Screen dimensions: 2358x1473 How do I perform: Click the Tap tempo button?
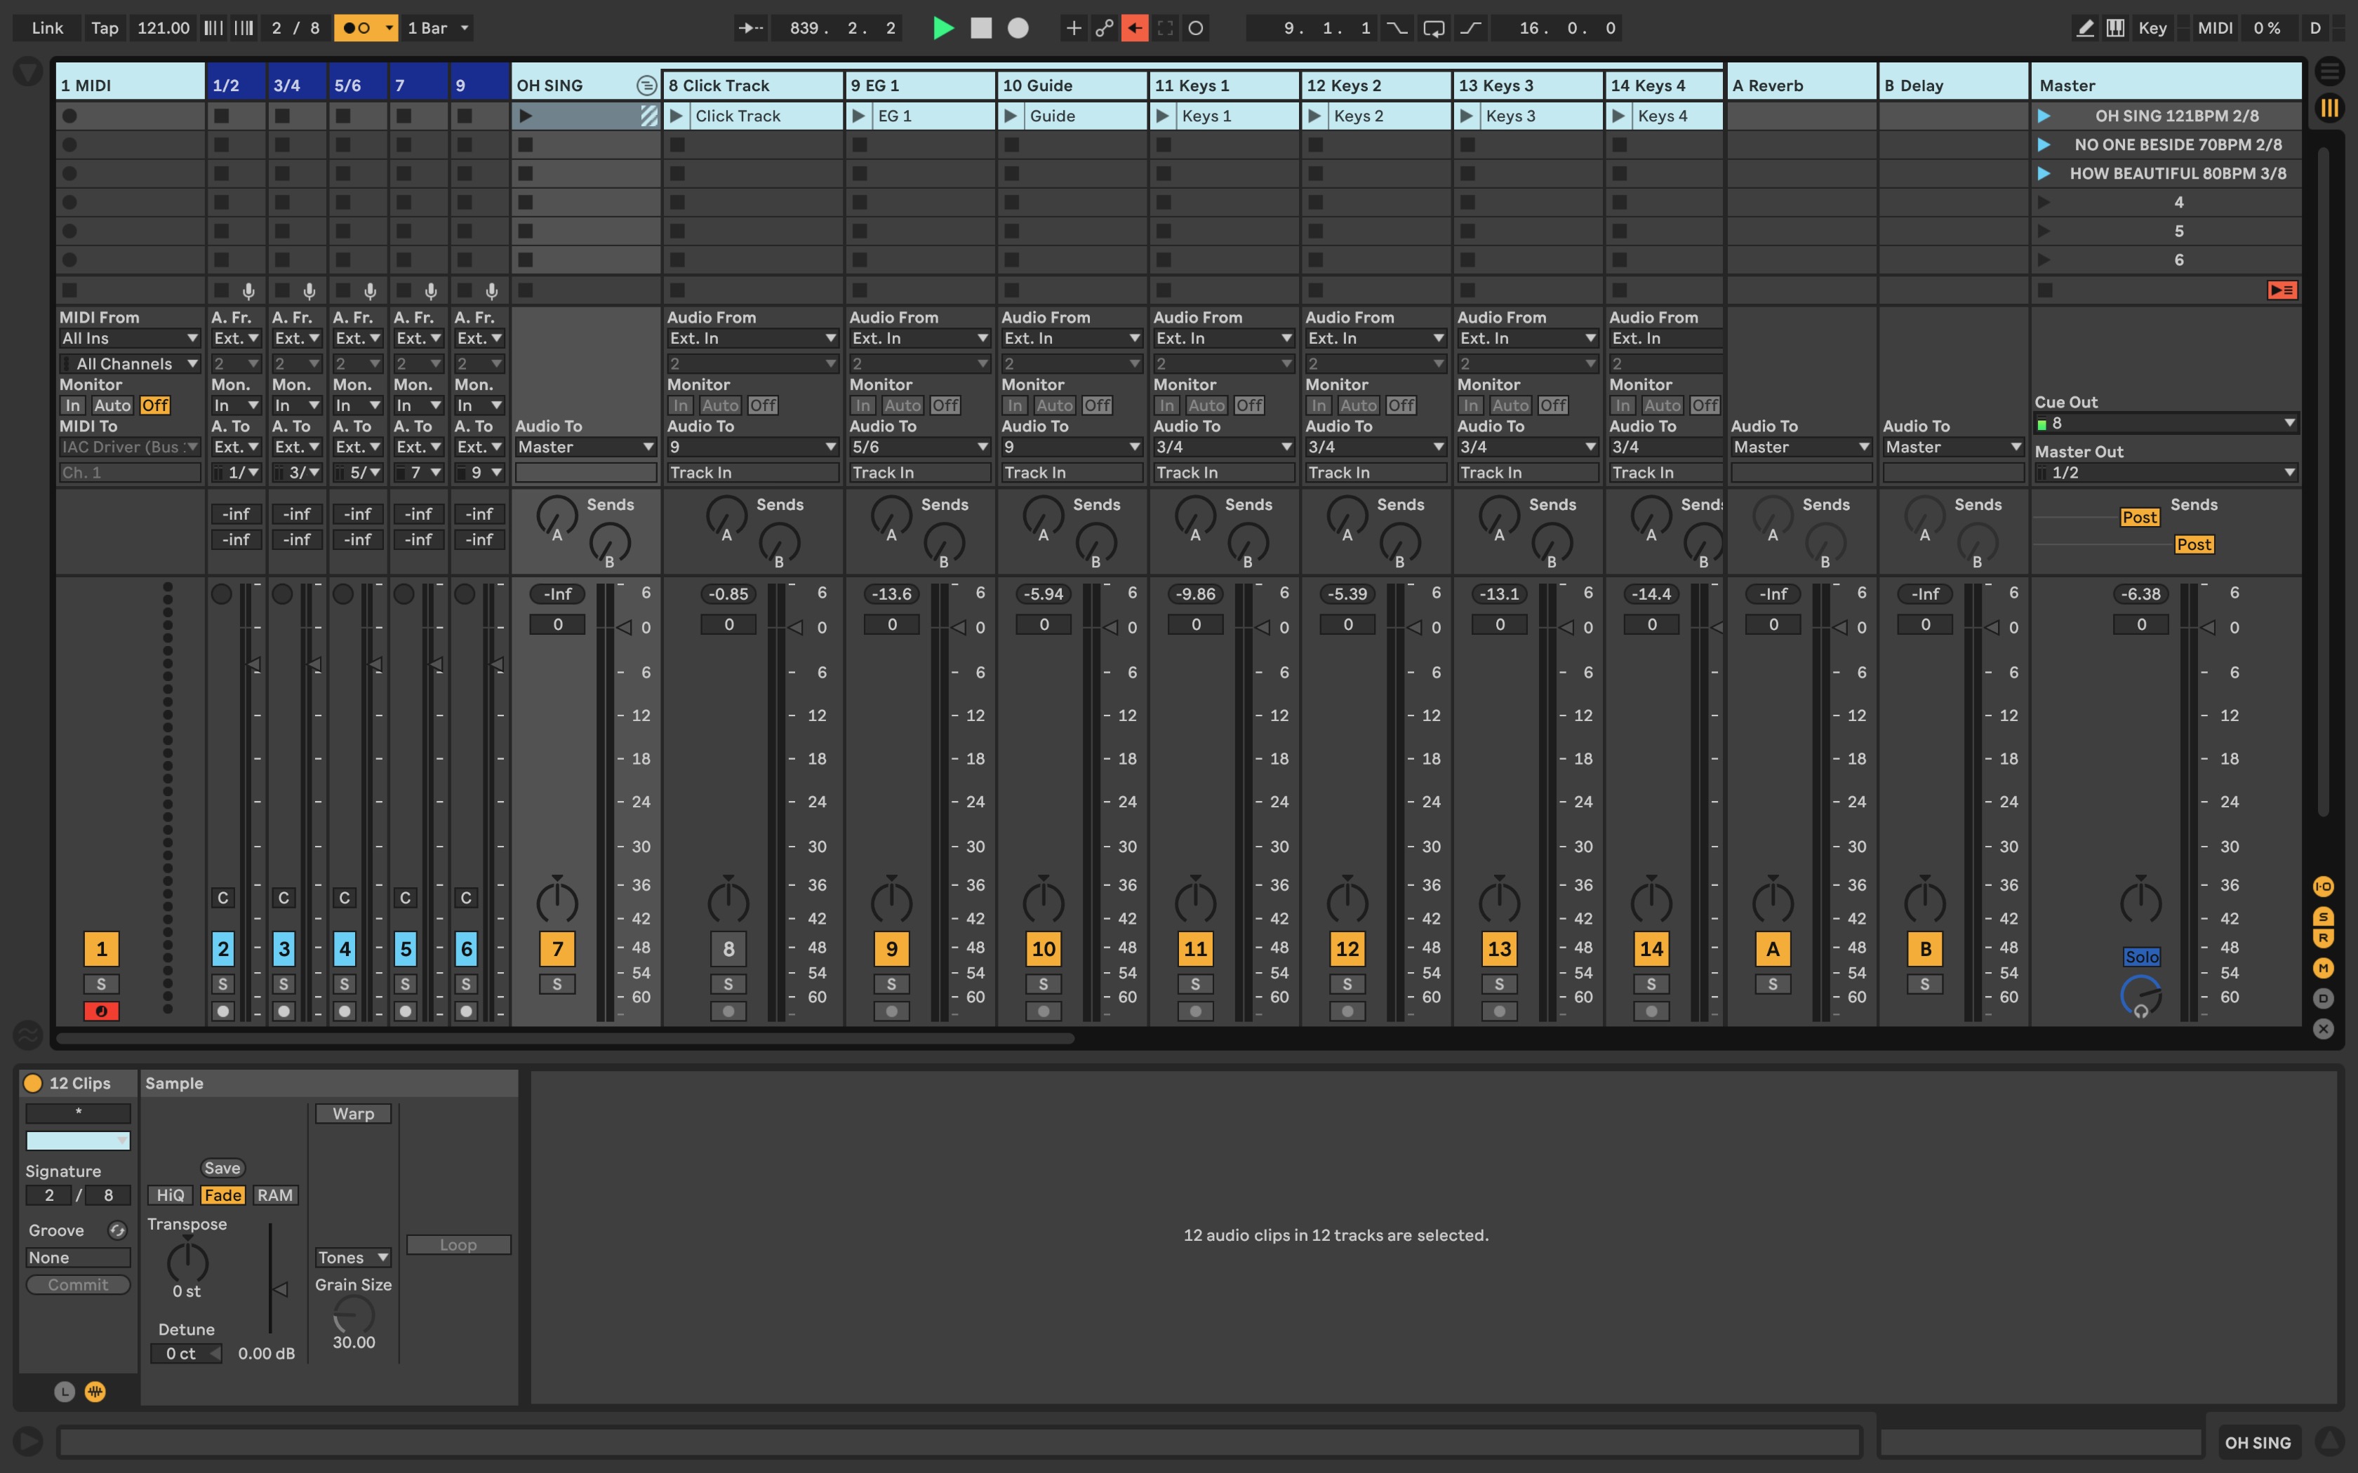pyautogui.click(x=105, y=28)
